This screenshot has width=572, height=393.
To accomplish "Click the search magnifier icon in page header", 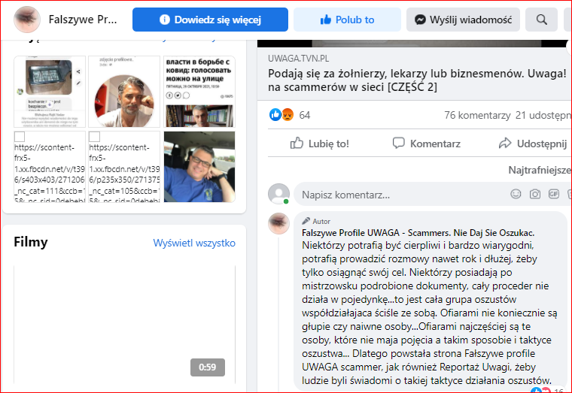I will [542, 20].
